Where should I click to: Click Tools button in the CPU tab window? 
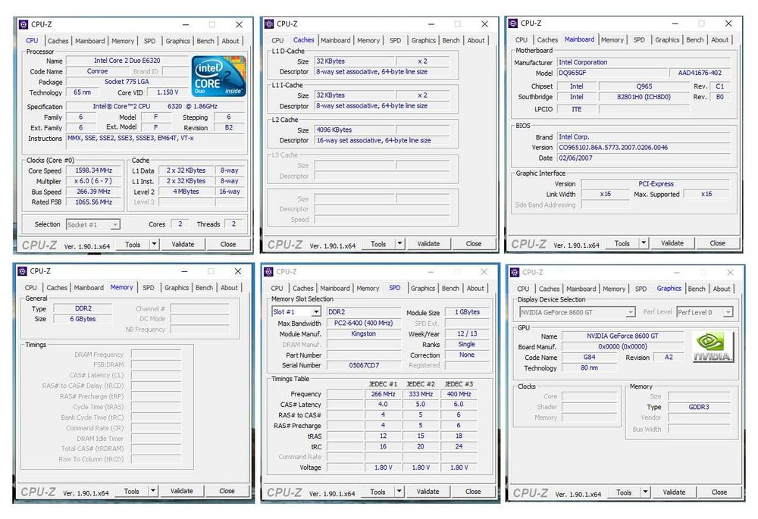coord(133,245)
